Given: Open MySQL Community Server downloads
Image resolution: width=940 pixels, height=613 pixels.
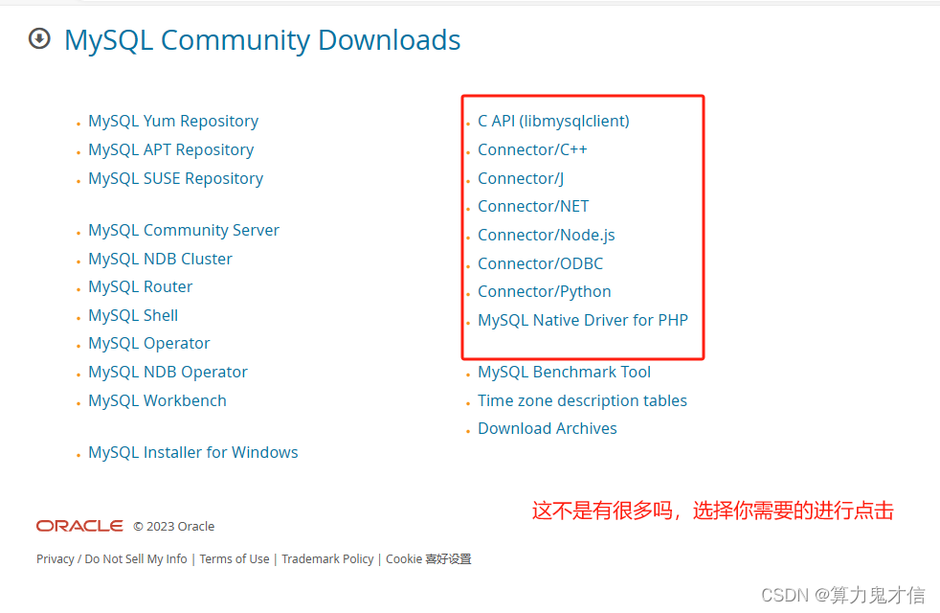Looking at the screenshot, I should click(x=183, y=230).
